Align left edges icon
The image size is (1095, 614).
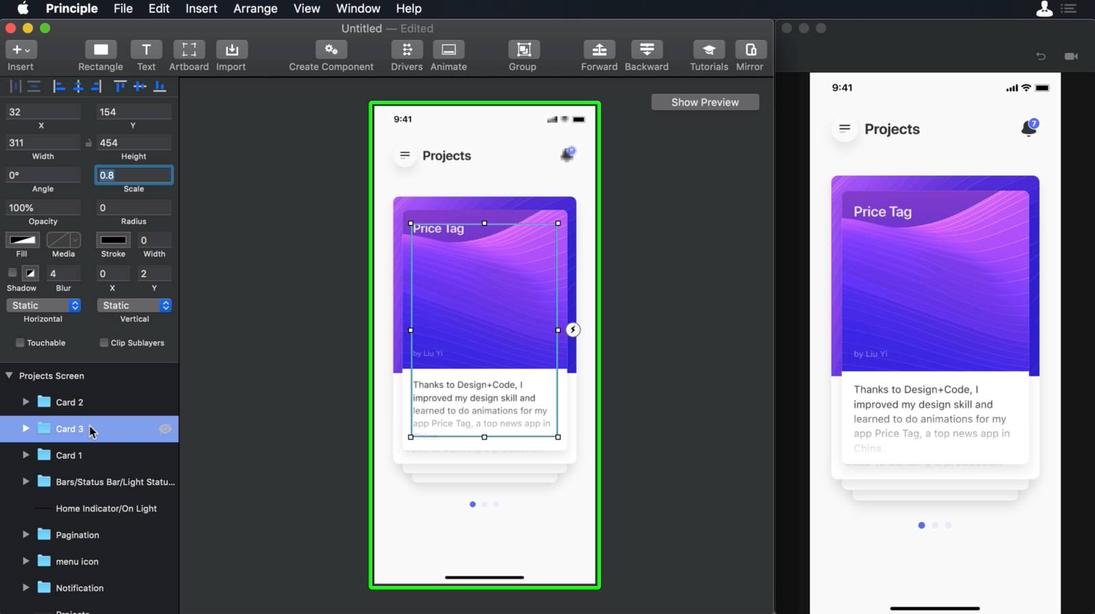point(59,86)
